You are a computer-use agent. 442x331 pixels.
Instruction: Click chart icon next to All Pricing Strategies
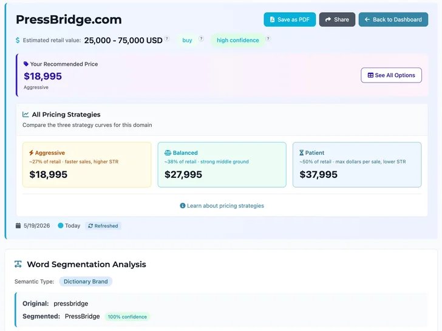coord(25,114)
